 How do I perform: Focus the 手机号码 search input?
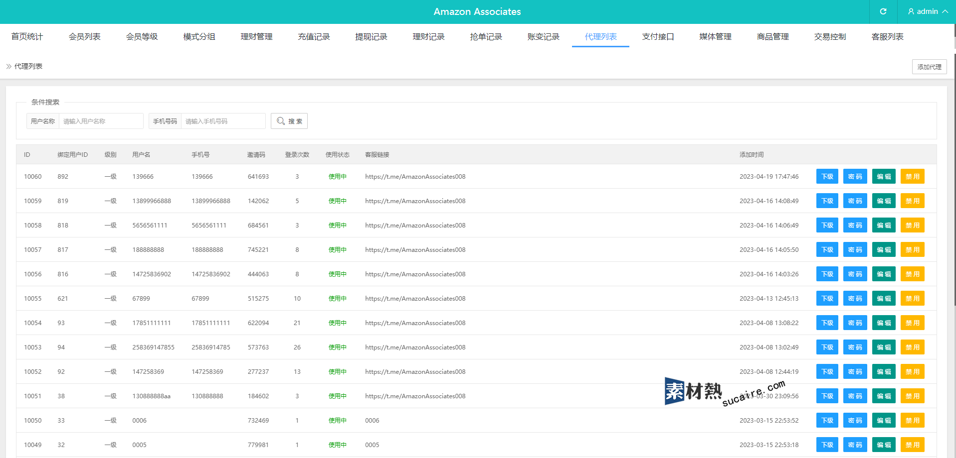tap(223, 121)
